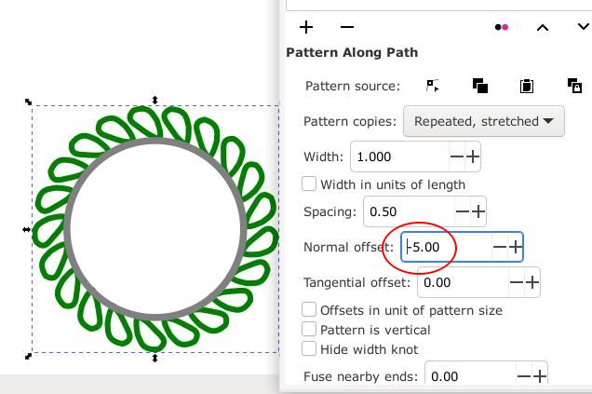This screenshot has height=394, width=592.
Task: Edit pattern source on-canvas icon
Action: (433, 86)
